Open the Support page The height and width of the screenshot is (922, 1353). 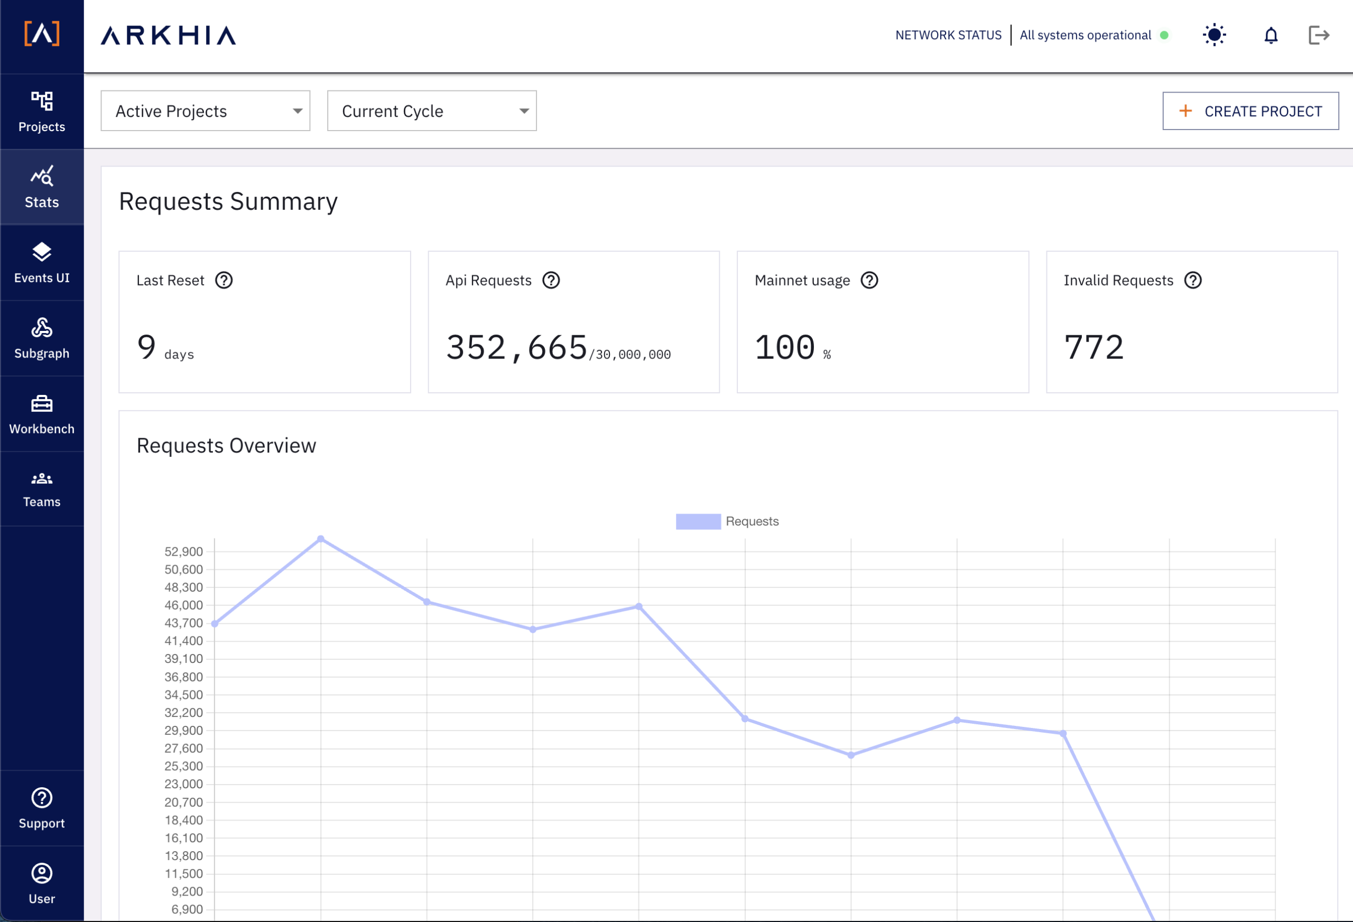pyautogui.click(x=41, y=808)
